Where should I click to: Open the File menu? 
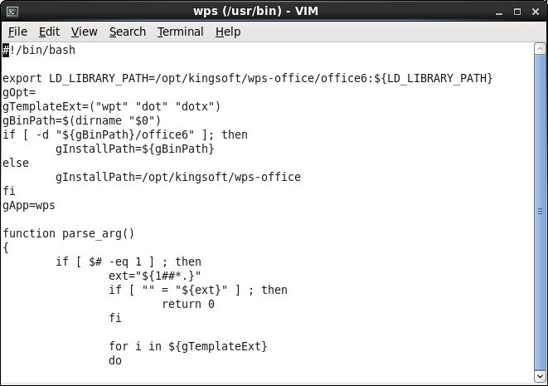17,32
